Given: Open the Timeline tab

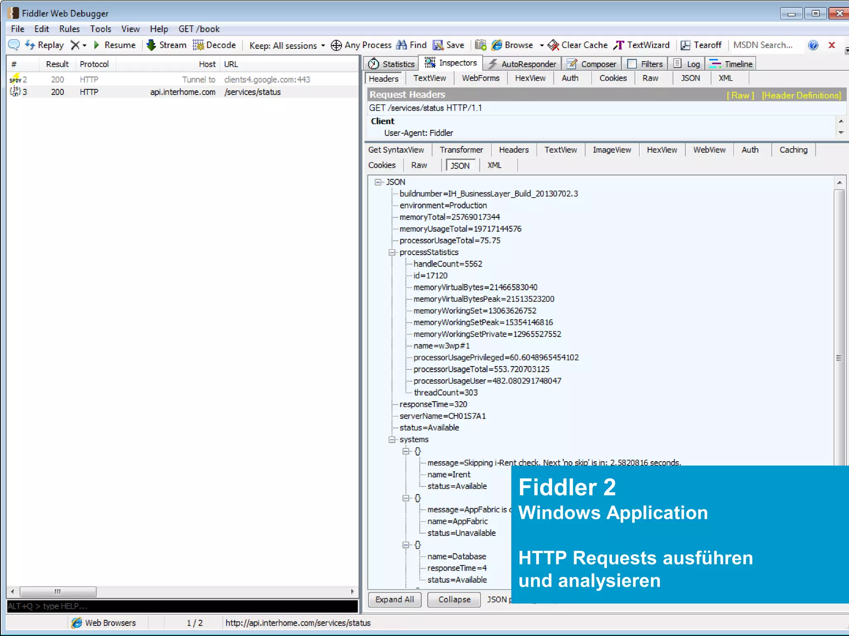Looking at the screenshot, I should tap(730, 64).
